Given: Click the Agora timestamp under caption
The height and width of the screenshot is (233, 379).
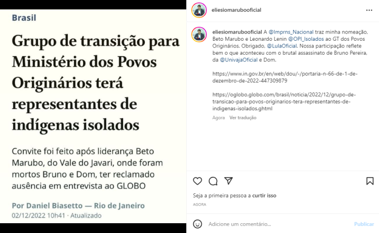Looking at the screenshot, I should coord(219,118).
